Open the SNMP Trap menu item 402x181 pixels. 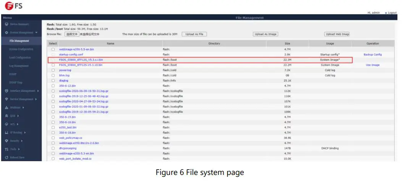(x=16, y=82)
